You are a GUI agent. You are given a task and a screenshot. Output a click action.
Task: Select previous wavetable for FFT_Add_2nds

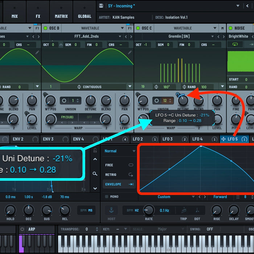click(x=126, y=37)
